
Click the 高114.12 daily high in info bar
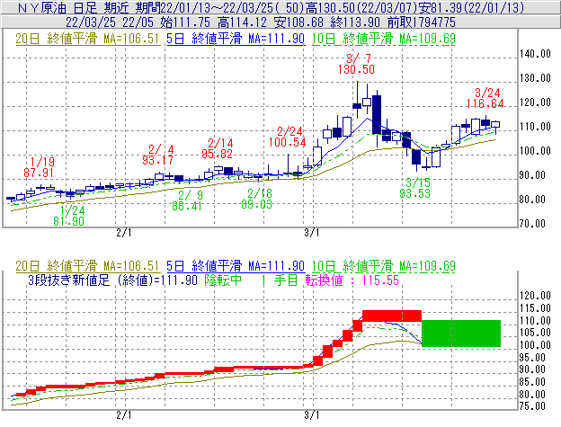click(242, 22)
